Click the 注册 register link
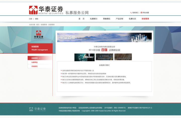Viewport: 181px width, 118px height. pyautogui.click(x=30, y=19)
